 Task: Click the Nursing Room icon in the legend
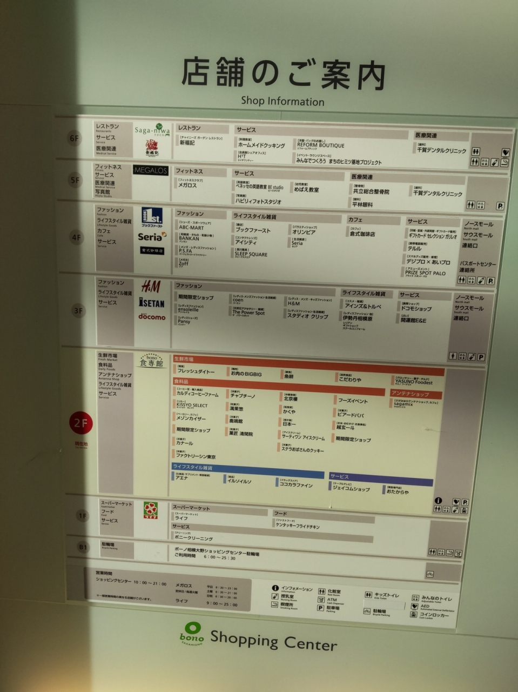click(x=275, y=597)
